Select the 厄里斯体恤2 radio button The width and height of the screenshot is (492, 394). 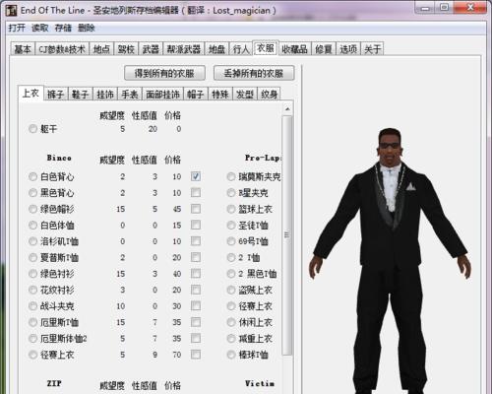click(32, 338)
